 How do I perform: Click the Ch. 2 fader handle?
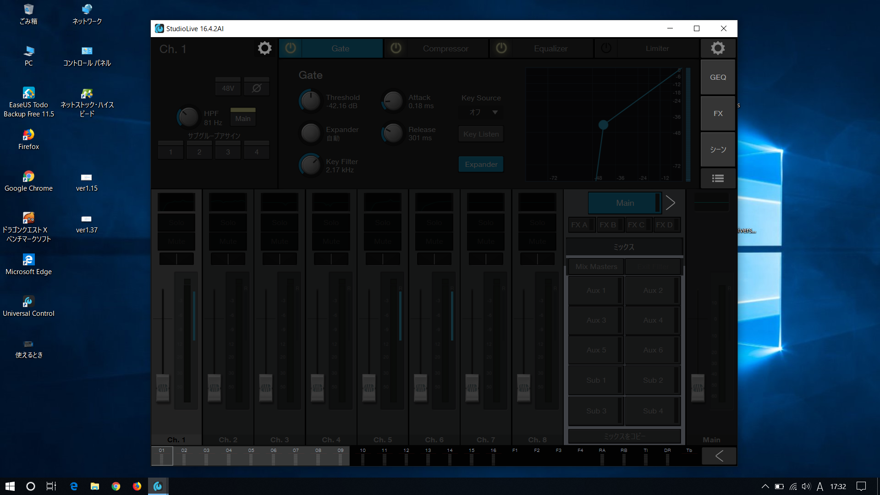point(214,387)
